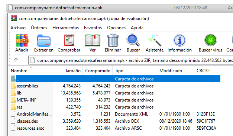Viewport: 233px width, 136px height.
Task: Click the resources.arsc file icon
Action: pyautogui.click(x=13, y=128)
